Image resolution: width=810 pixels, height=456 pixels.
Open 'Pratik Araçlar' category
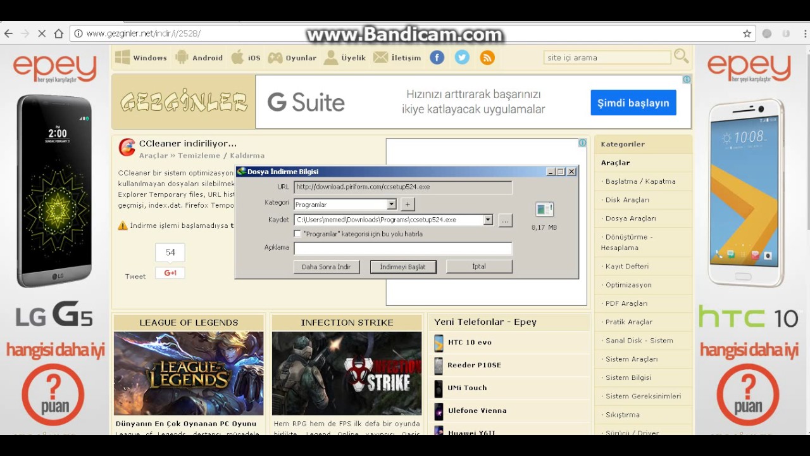click(x=629, y=322)
